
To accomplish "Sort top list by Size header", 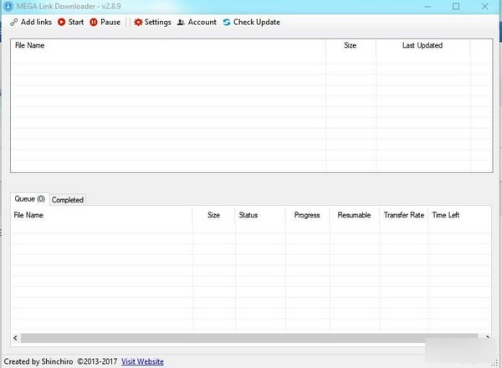I will (x=351, y=45).
